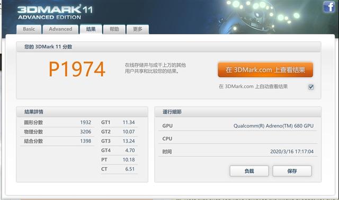Screen dimensions: 339x200
Task: Select the P1974 score text
Action: 77,69
